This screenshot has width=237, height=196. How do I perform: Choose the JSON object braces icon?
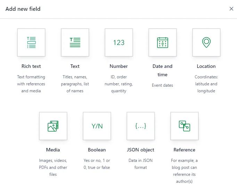[141, 126]
